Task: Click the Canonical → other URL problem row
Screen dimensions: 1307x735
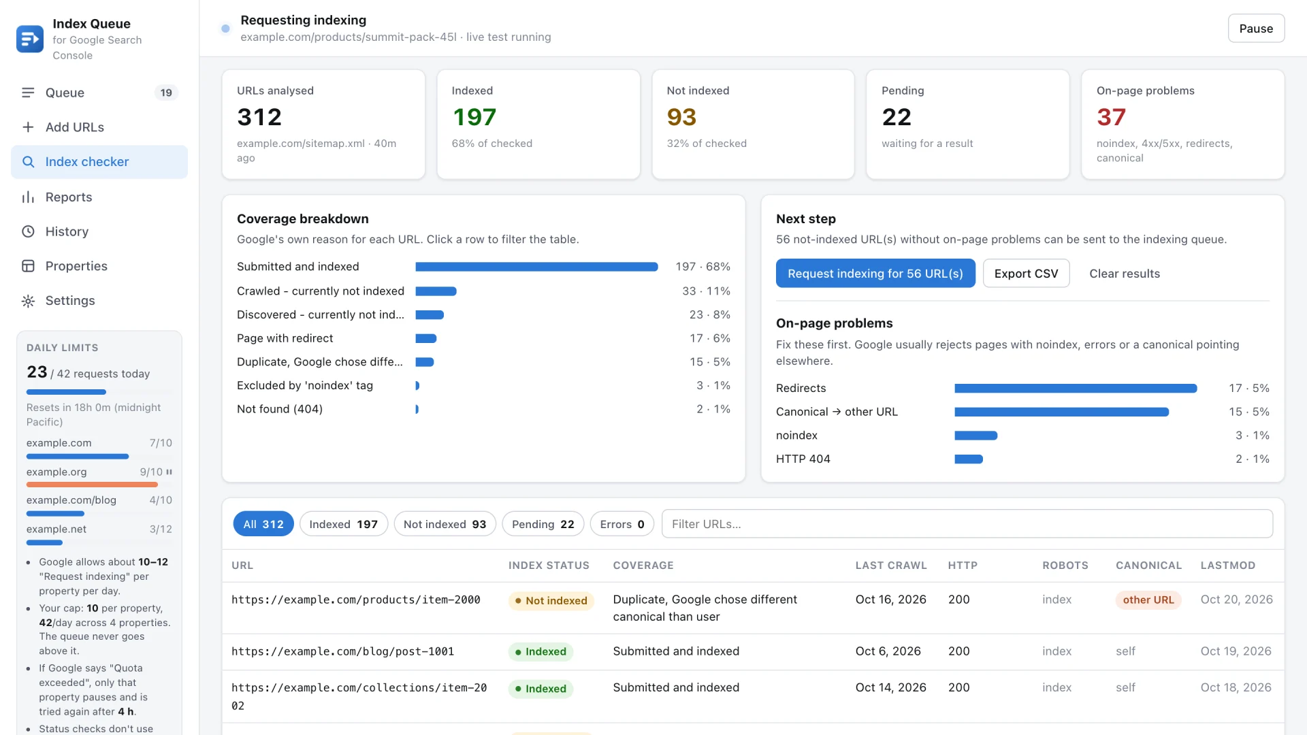Action: click(1022, 412)
